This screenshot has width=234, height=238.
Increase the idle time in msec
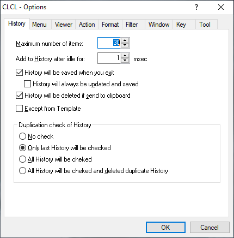125,56
